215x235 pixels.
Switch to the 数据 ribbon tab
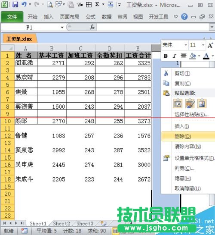click(107, 17)
